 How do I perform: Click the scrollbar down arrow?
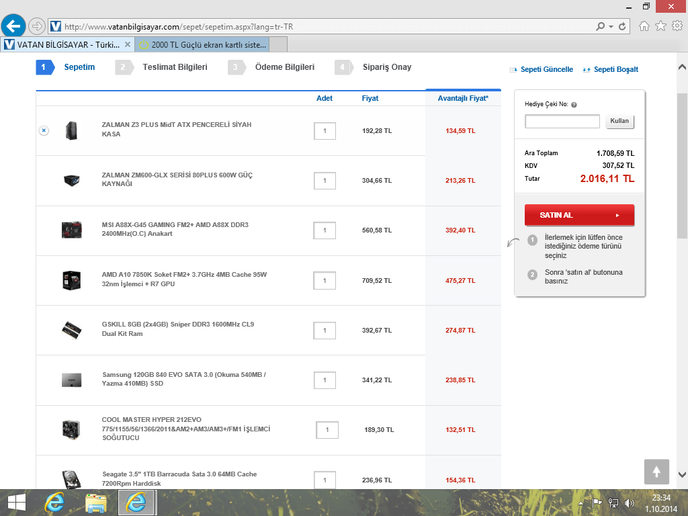click(682, 474)
